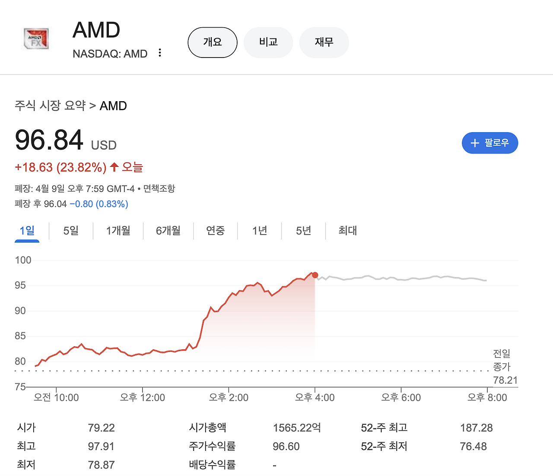Select the 개요 overview tab
Viewport: 553px width, 476px height.
click(212, 42)
